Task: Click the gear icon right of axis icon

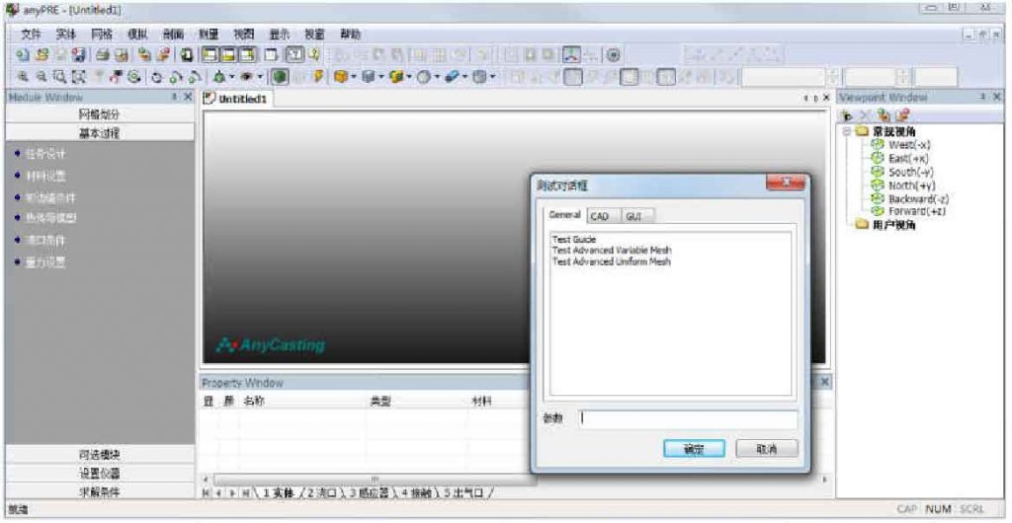Action: pyautogui.click(x=613, y=54)
